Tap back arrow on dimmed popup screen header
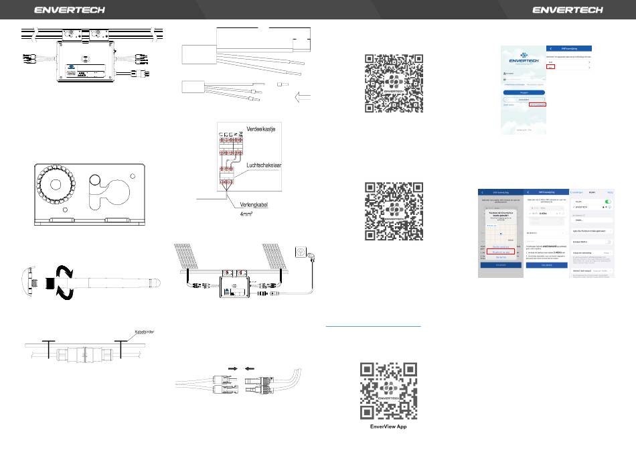Viewport: 636px width, 450px height. [482, 192]
